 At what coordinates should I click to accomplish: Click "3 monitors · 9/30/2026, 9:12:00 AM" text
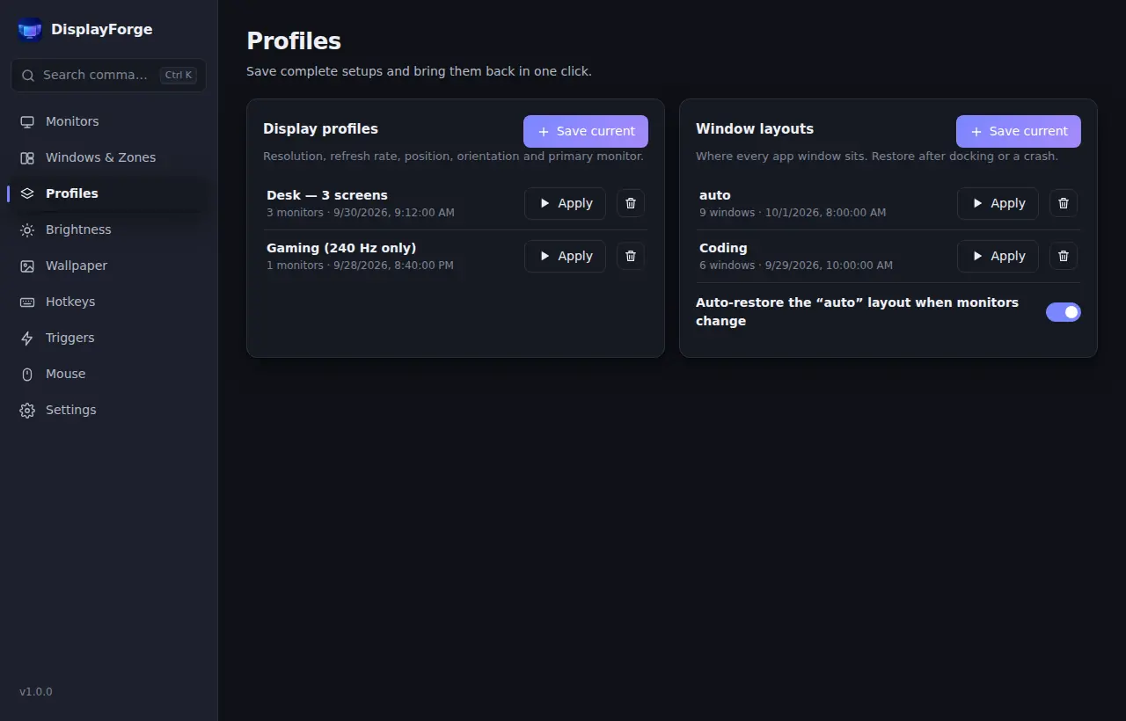pyautogui.click(x=361, y=213)
